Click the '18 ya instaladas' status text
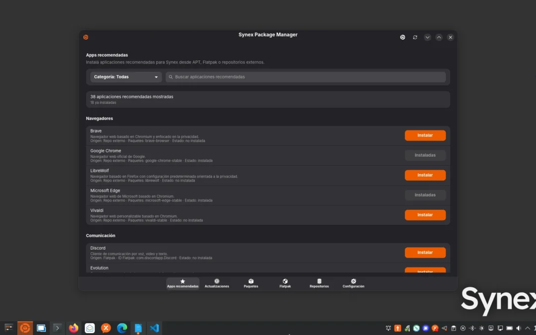536x335 pixels. 103,103
